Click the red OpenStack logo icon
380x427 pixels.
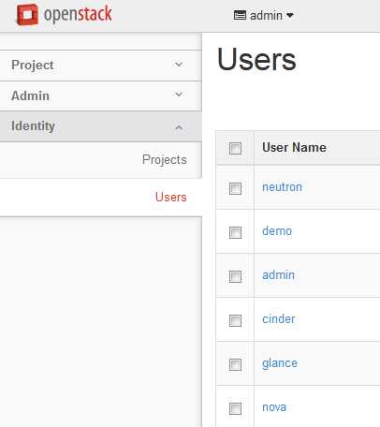click(27, 14)
